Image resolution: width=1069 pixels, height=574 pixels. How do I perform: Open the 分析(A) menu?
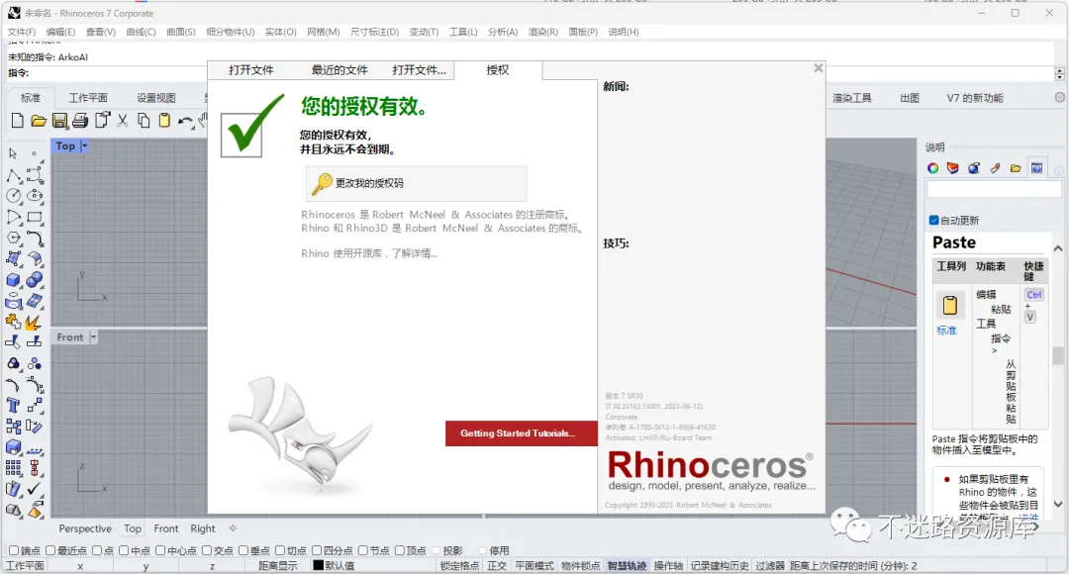(503, 32)
